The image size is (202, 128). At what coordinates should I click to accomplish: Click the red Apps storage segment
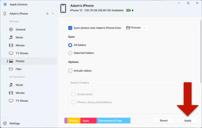pyautogui.click(x=89, y=121)
